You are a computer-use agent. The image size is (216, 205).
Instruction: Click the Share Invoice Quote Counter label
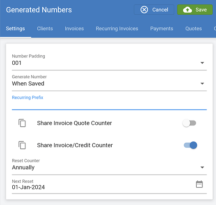pyautogui.click(x=74, y=123)
